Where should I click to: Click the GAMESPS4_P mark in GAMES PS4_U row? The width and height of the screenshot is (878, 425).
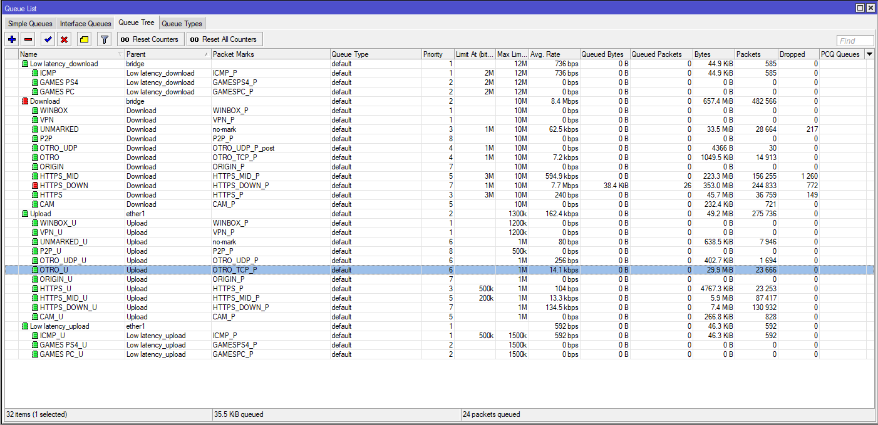[271, 345]
